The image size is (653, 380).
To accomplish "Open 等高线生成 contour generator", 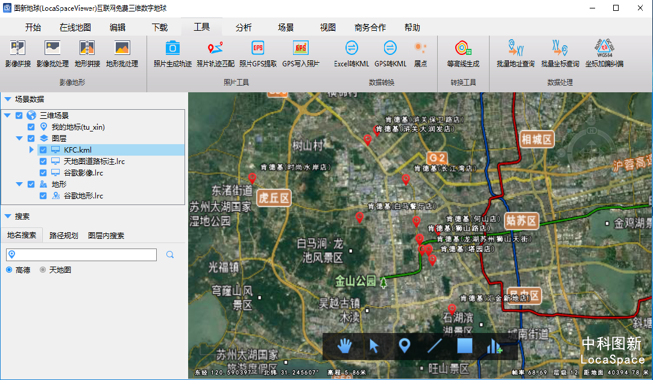I will (463, 54).
